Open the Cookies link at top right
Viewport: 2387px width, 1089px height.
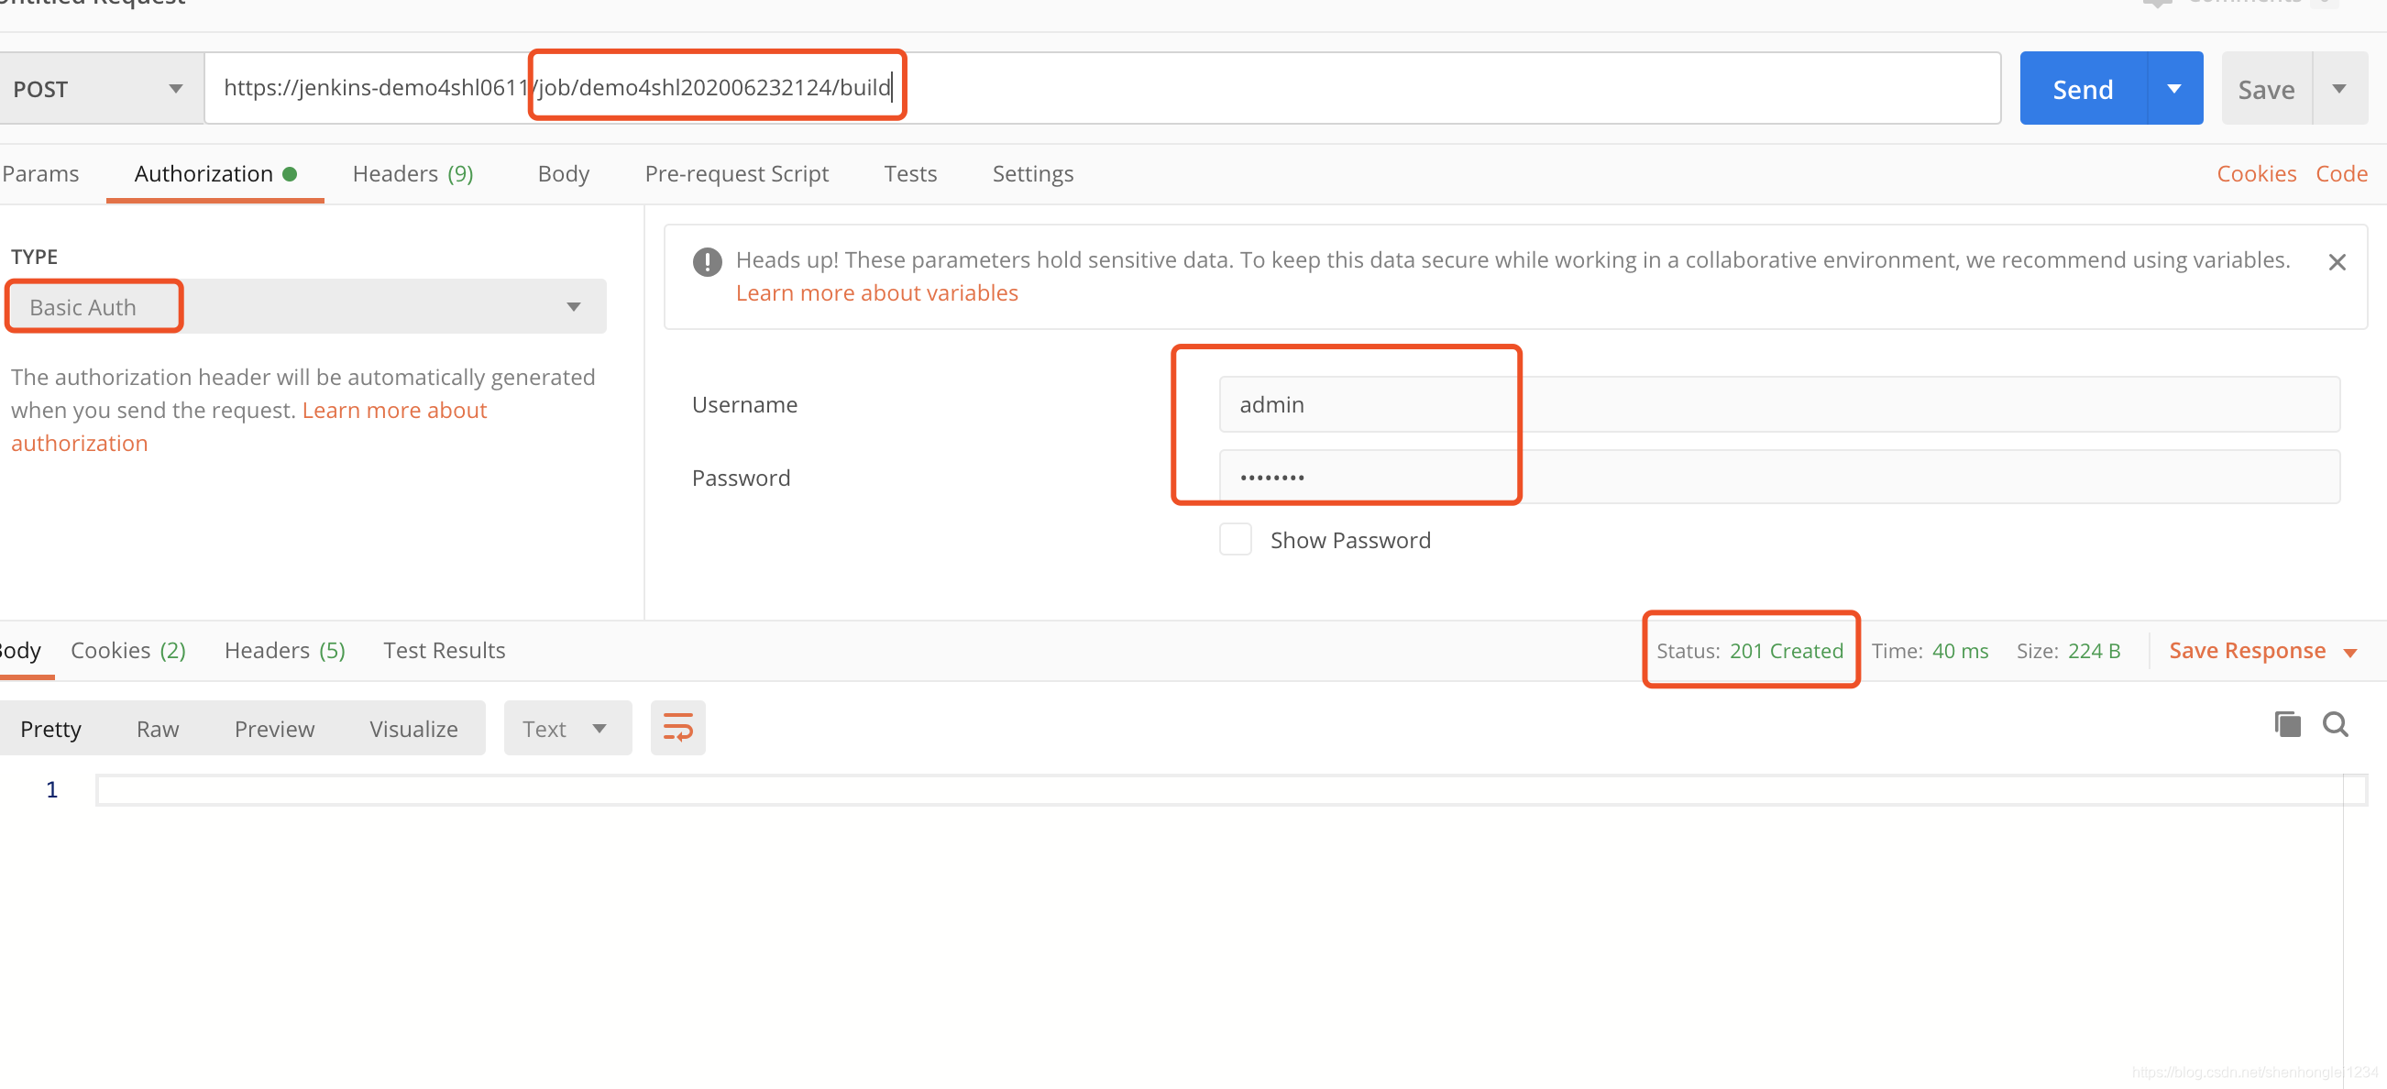2255,173
